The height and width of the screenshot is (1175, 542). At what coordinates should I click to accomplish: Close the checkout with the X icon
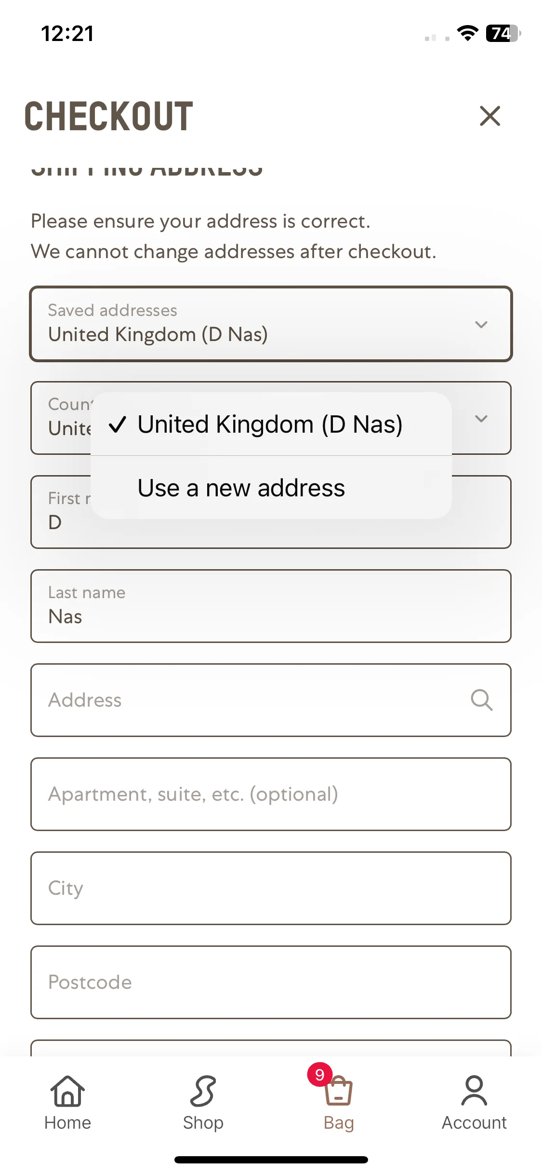pos(490,116)
